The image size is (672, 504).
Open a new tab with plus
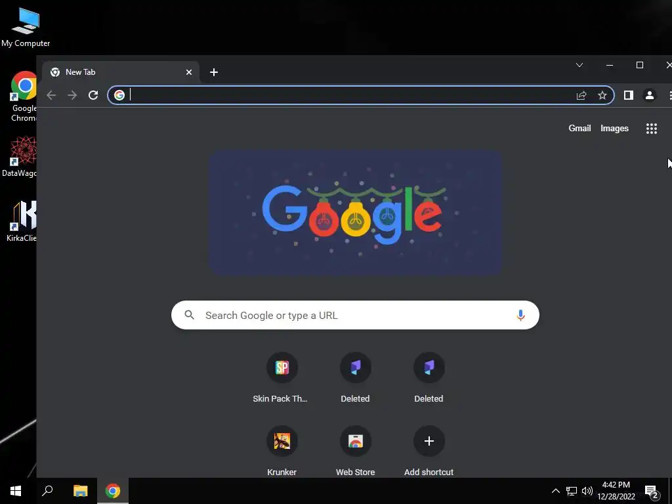coord(214,72)
